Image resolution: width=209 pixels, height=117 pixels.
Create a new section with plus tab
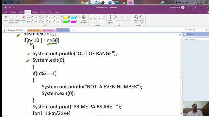pos(73,31)
